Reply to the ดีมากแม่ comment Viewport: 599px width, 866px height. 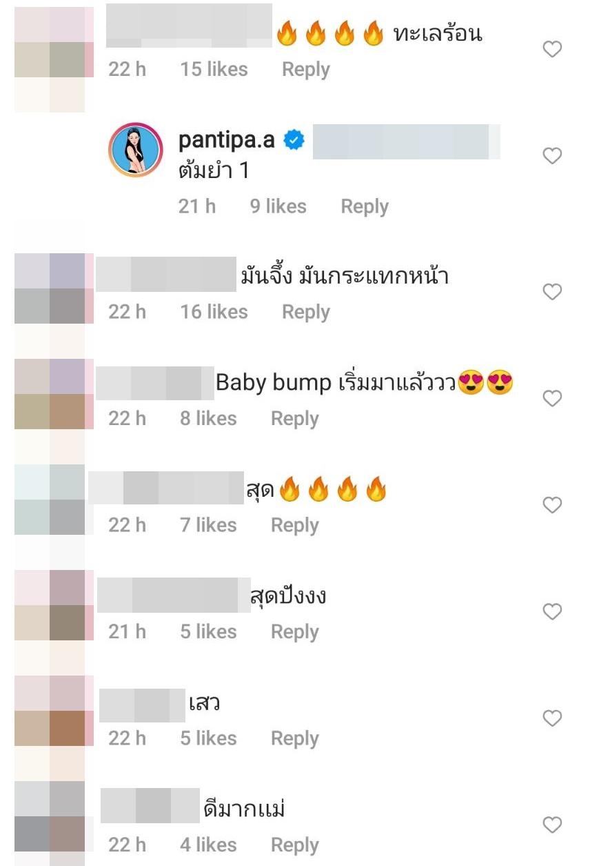click(294, 845)
